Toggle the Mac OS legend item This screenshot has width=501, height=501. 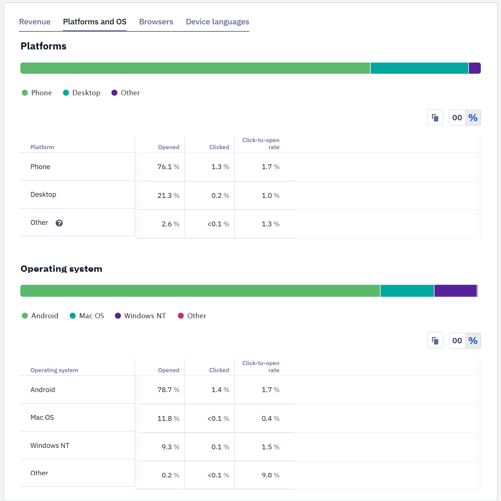point(87,316)
